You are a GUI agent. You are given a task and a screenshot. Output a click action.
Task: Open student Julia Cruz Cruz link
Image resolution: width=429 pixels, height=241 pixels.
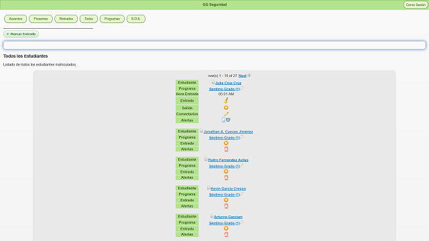tap(228, 83)
